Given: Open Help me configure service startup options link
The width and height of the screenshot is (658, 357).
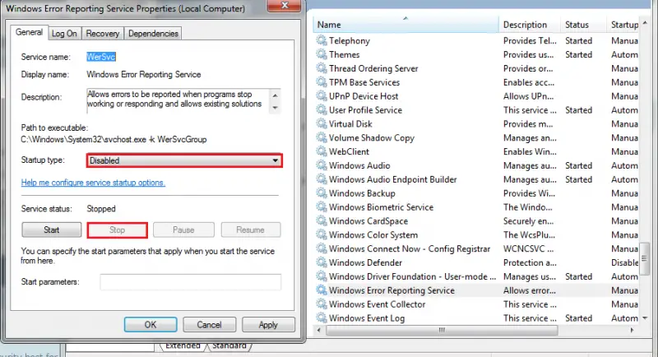Looking at the screenshot, I should (x=93, y=183).
